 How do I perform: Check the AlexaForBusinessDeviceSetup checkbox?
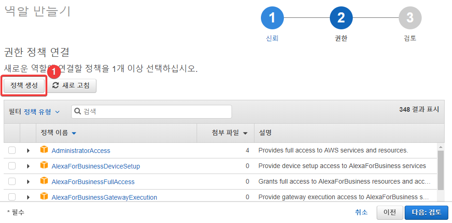(x=12, y=166)
